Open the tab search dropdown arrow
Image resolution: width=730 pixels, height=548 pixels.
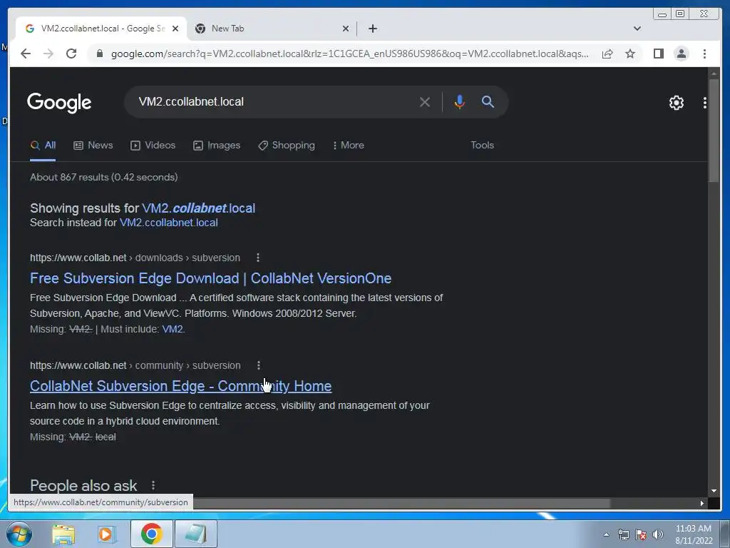[637, 29]
